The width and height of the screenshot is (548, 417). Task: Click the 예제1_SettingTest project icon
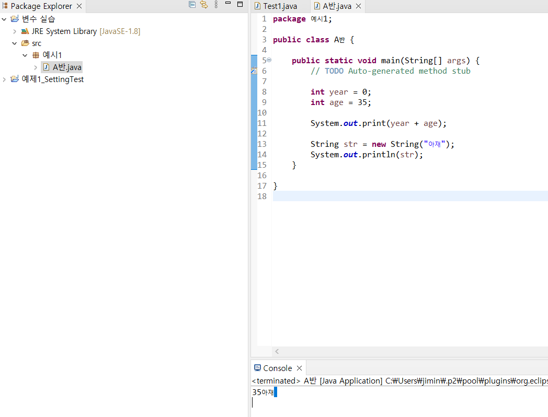coord(15,79)
